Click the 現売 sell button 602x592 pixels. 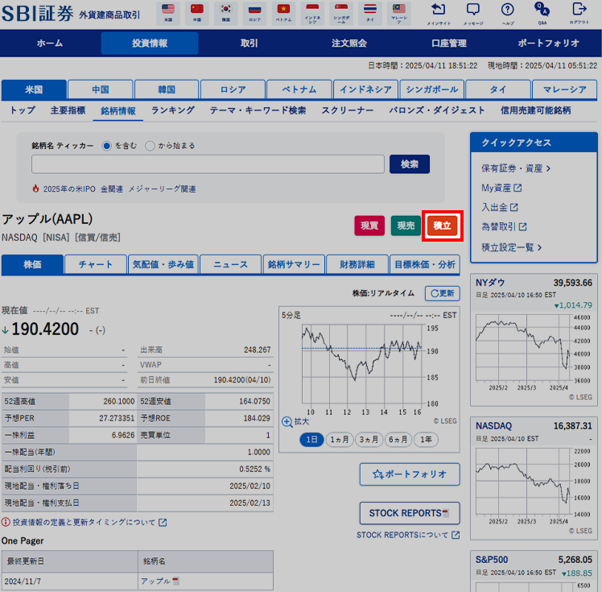tap(406, 226)
